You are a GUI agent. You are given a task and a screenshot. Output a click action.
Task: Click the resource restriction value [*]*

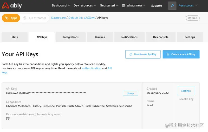(x=8, y=118)
